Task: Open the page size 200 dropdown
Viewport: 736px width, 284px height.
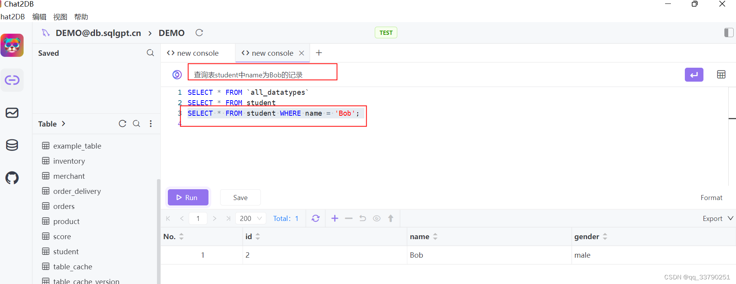Action: 251,219
